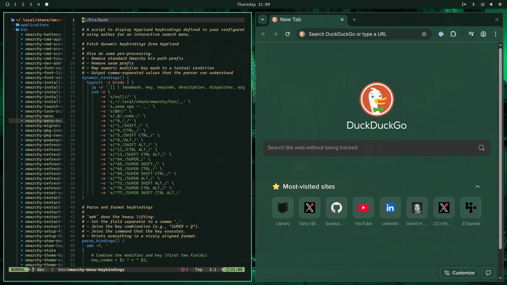
Task: Select the New Tab browser tab
Action: pos(308,19)
